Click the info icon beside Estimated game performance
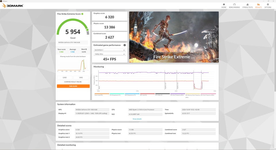Viewport: 276px width, 150px height. (x=124, y=45)
